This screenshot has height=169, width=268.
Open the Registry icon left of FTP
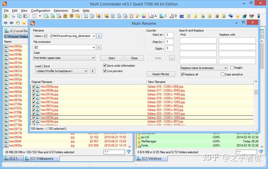(244, 16)
